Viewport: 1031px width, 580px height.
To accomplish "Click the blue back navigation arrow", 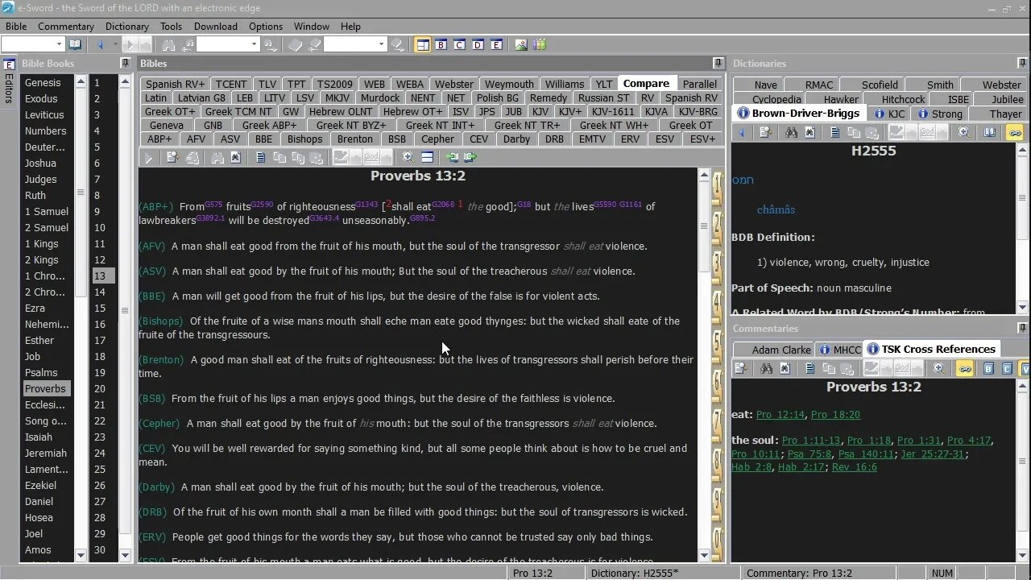I will pos(101,45).
